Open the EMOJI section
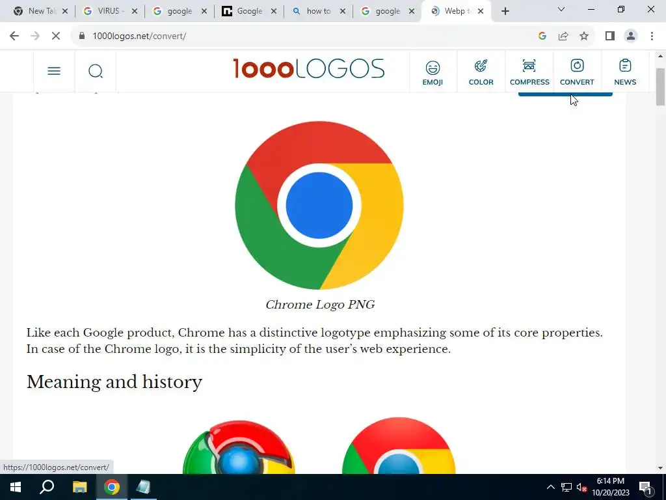666x500 pixels. (x=433, y=73)
